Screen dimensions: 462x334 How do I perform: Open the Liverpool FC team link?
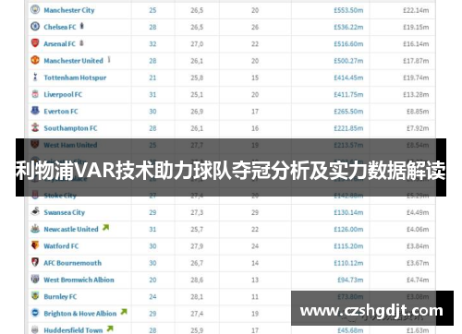coord(63,94)
